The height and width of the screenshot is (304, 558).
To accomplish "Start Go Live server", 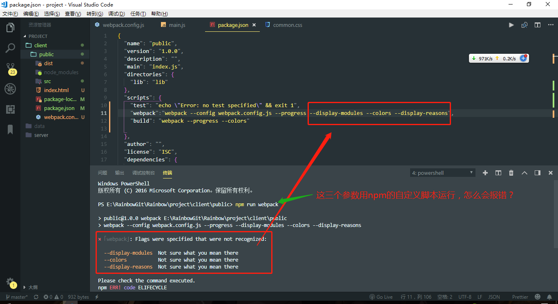I will point(381,297).
